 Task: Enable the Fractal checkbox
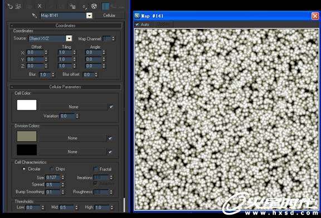[96, 169]
